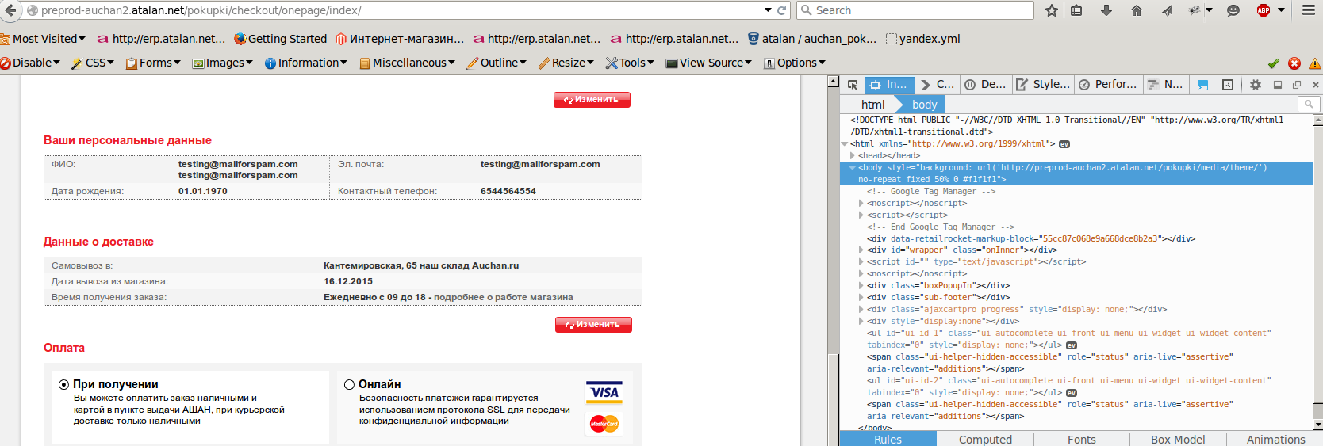Select 'При получении' payment radio

(x=63, y=384)
